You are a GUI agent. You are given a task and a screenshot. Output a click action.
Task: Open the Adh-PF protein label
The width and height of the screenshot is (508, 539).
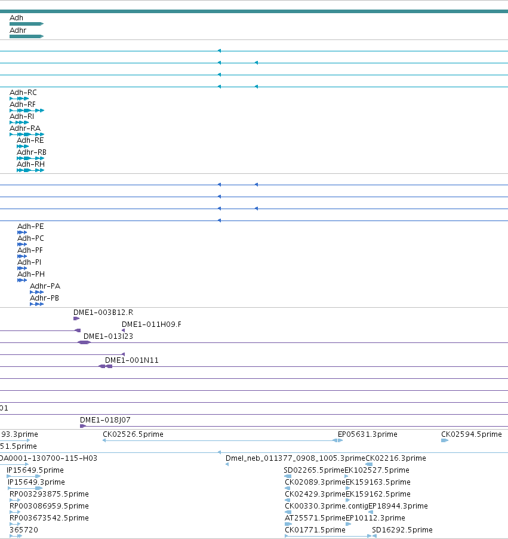(30, 250)
